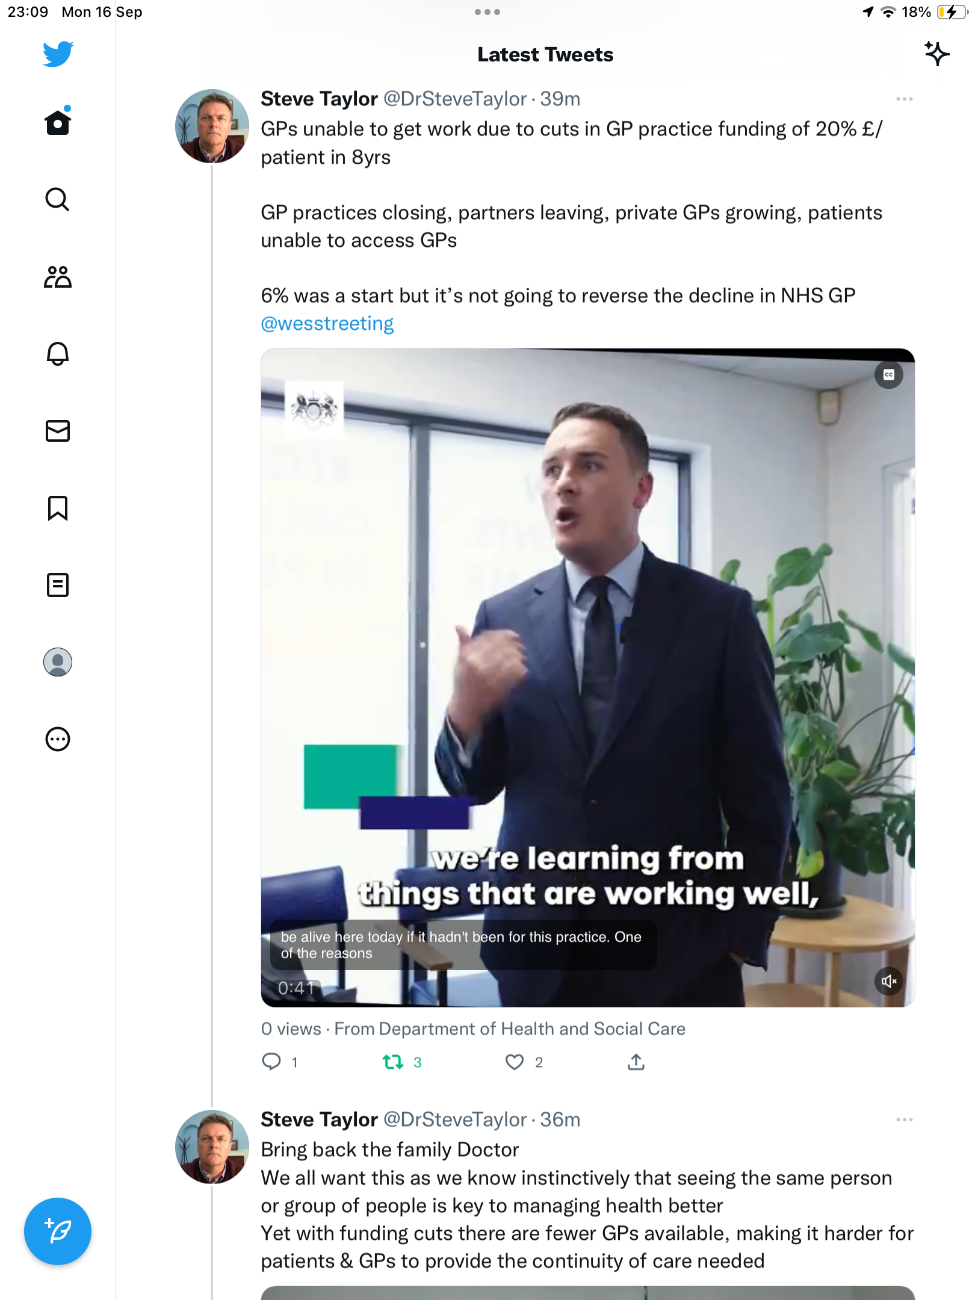
Task: Toggle video mute speaker icon
Action: [889, 982]
